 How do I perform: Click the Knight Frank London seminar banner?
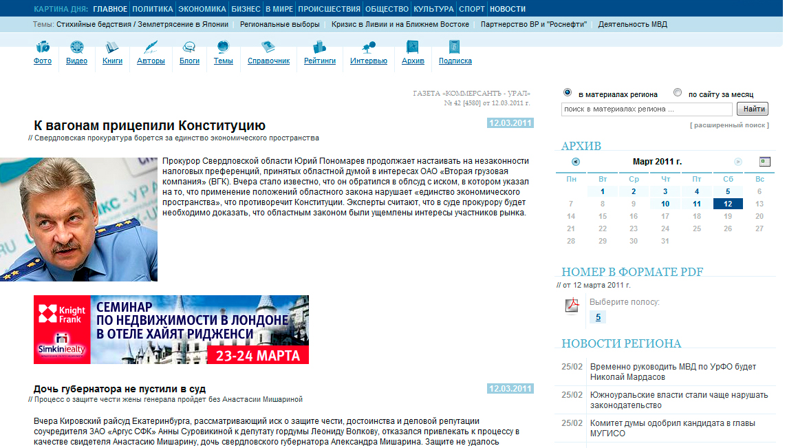click(171, 330)
